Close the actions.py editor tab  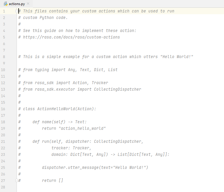(28, 4)
